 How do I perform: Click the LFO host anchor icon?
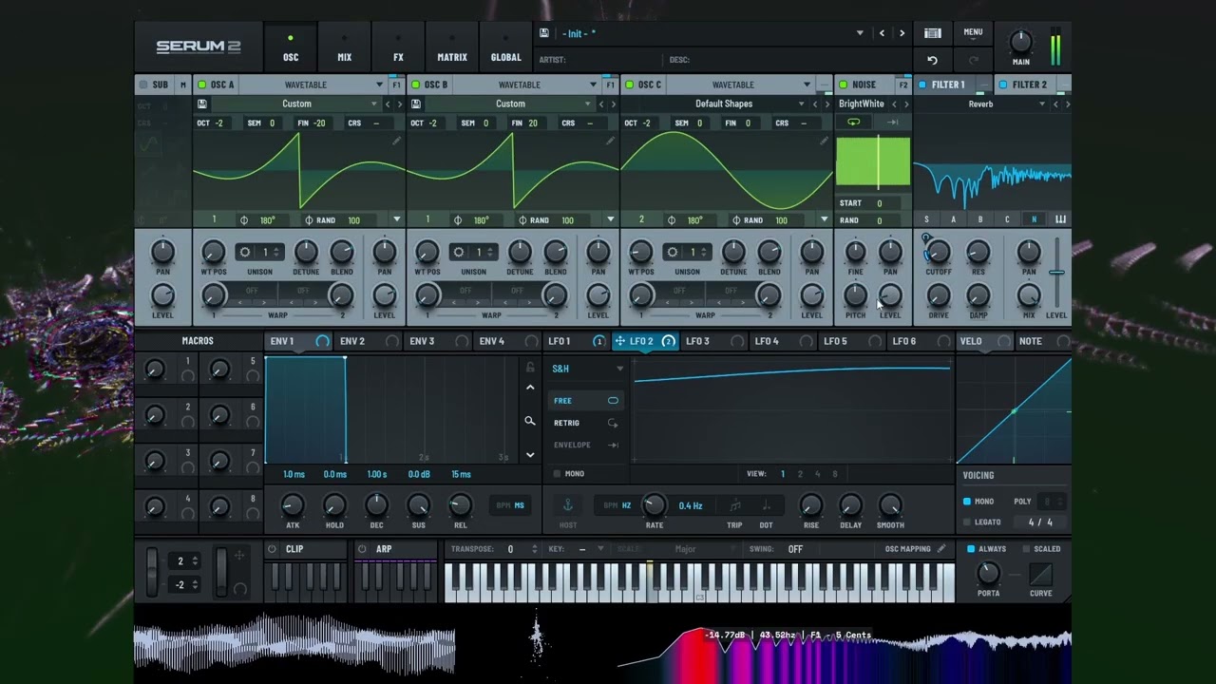(568, 504)
